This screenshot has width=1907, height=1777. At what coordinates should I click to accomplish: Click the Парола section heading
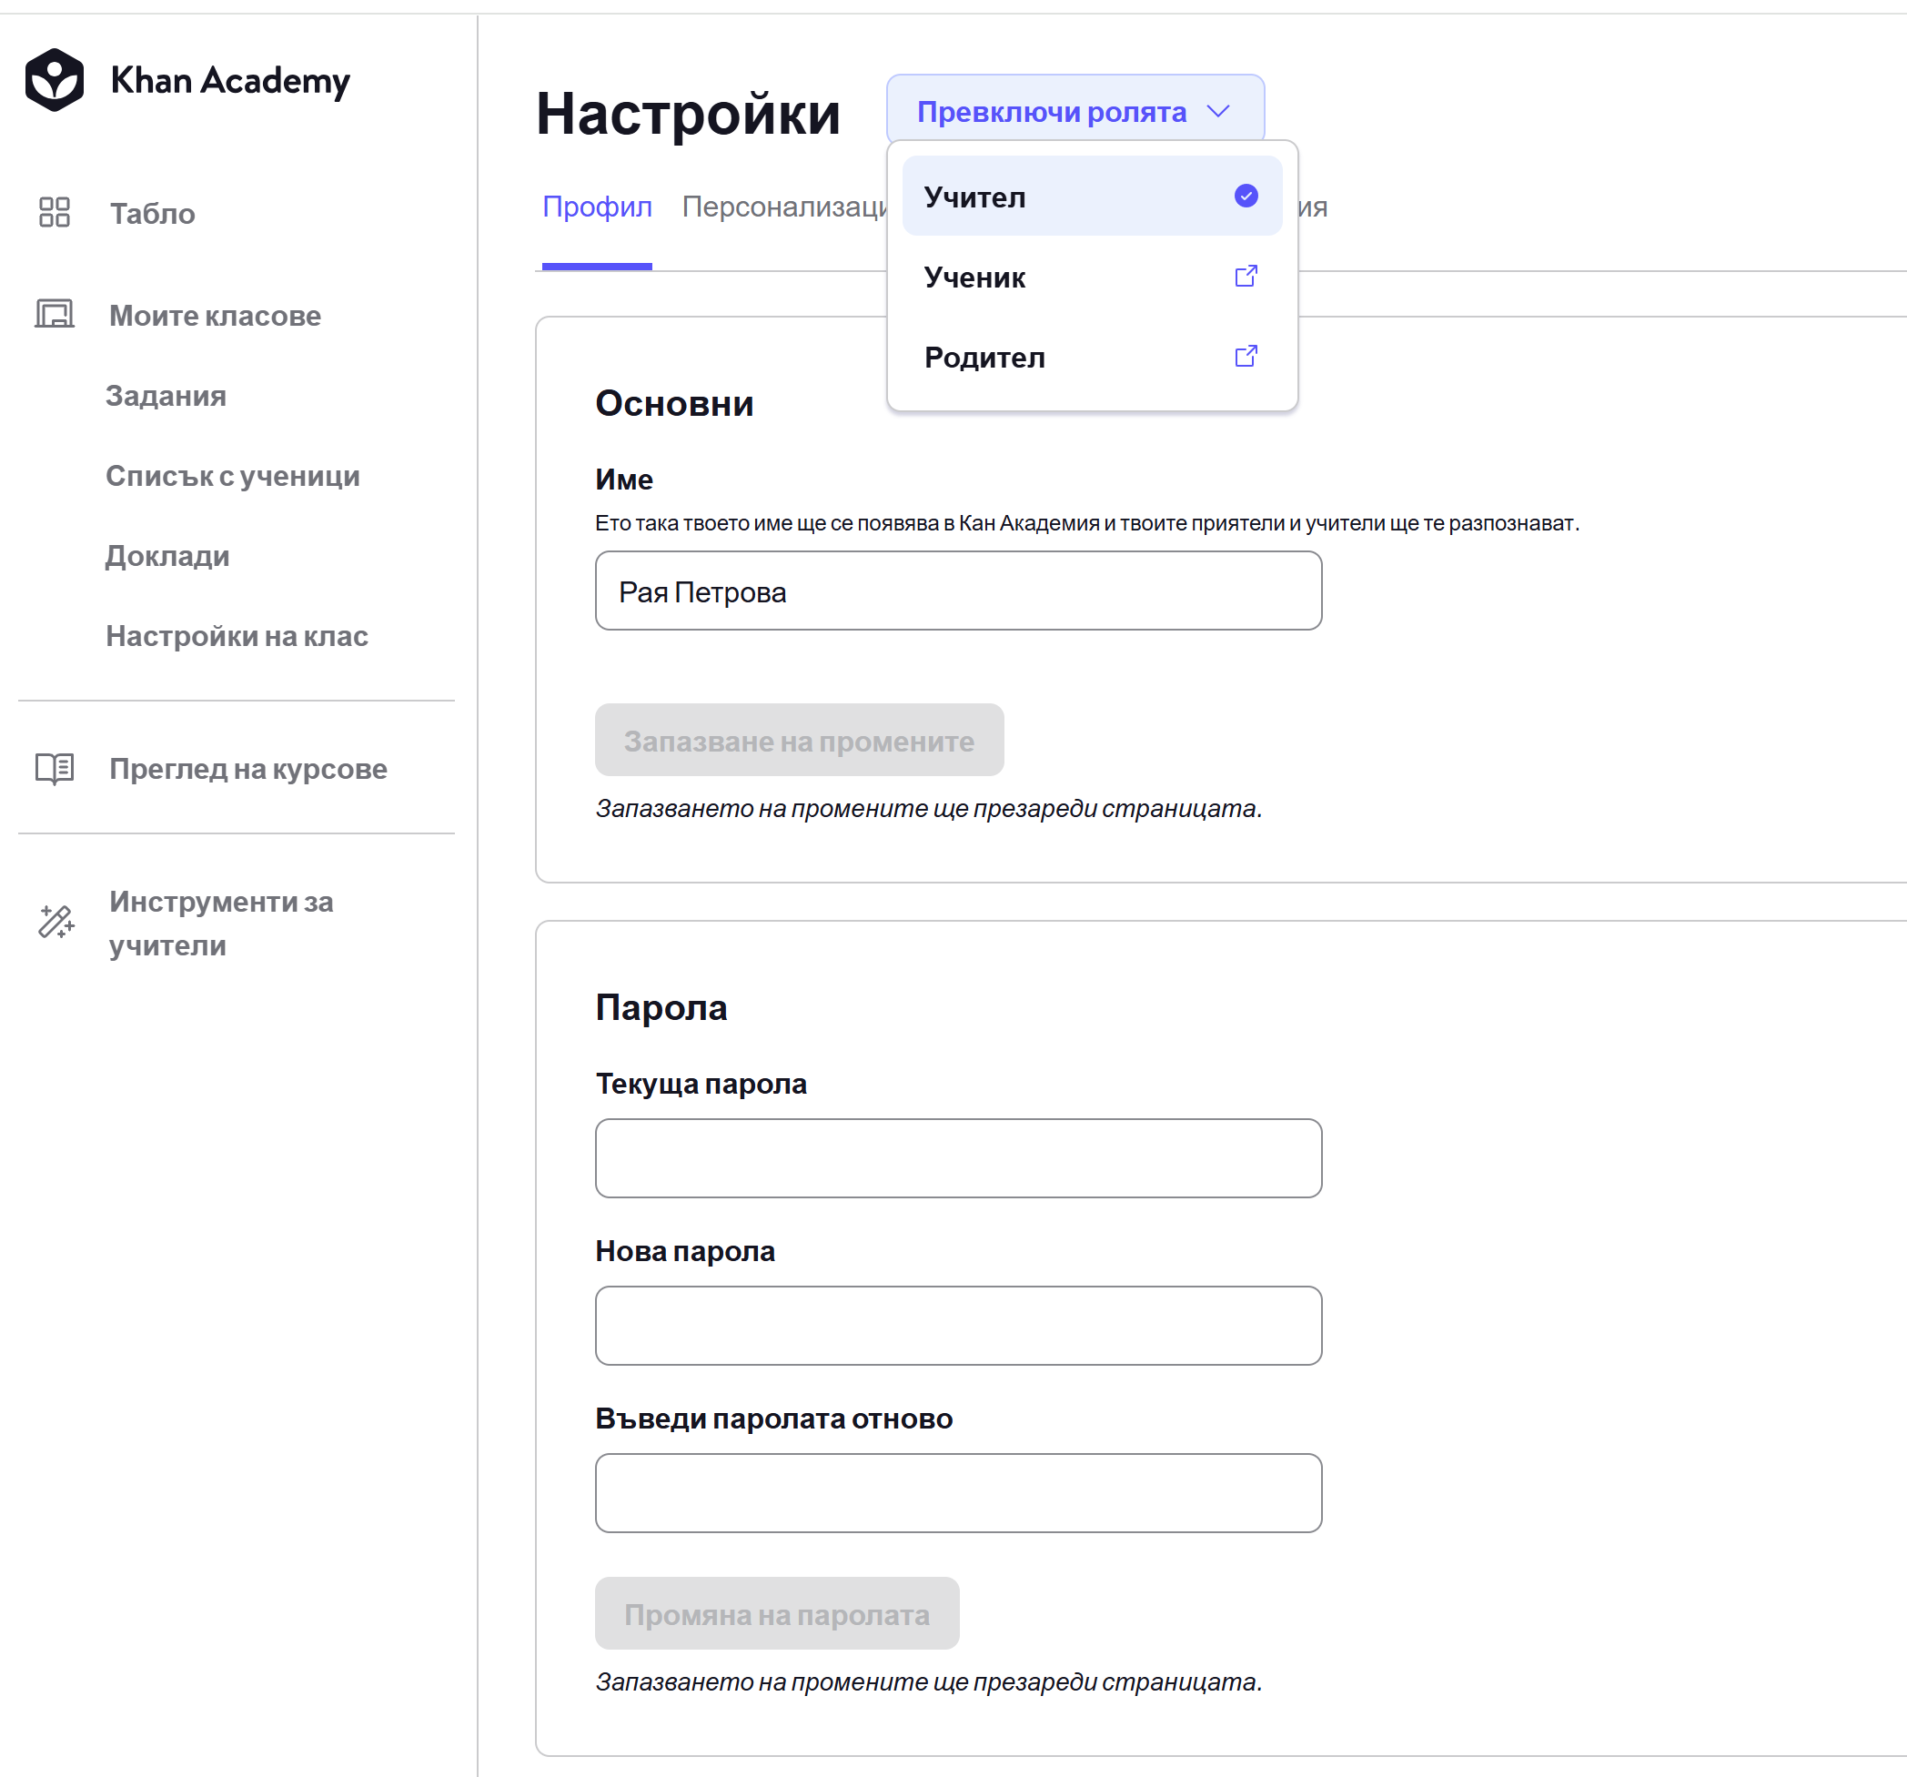[x=661, y=1007]
